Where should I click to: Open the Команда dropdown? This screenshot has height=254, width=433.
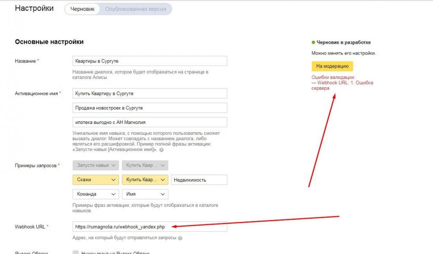point(96,194)
